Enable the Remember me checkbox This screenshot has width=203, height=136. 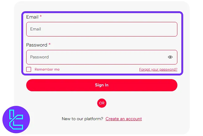point(29,69)
